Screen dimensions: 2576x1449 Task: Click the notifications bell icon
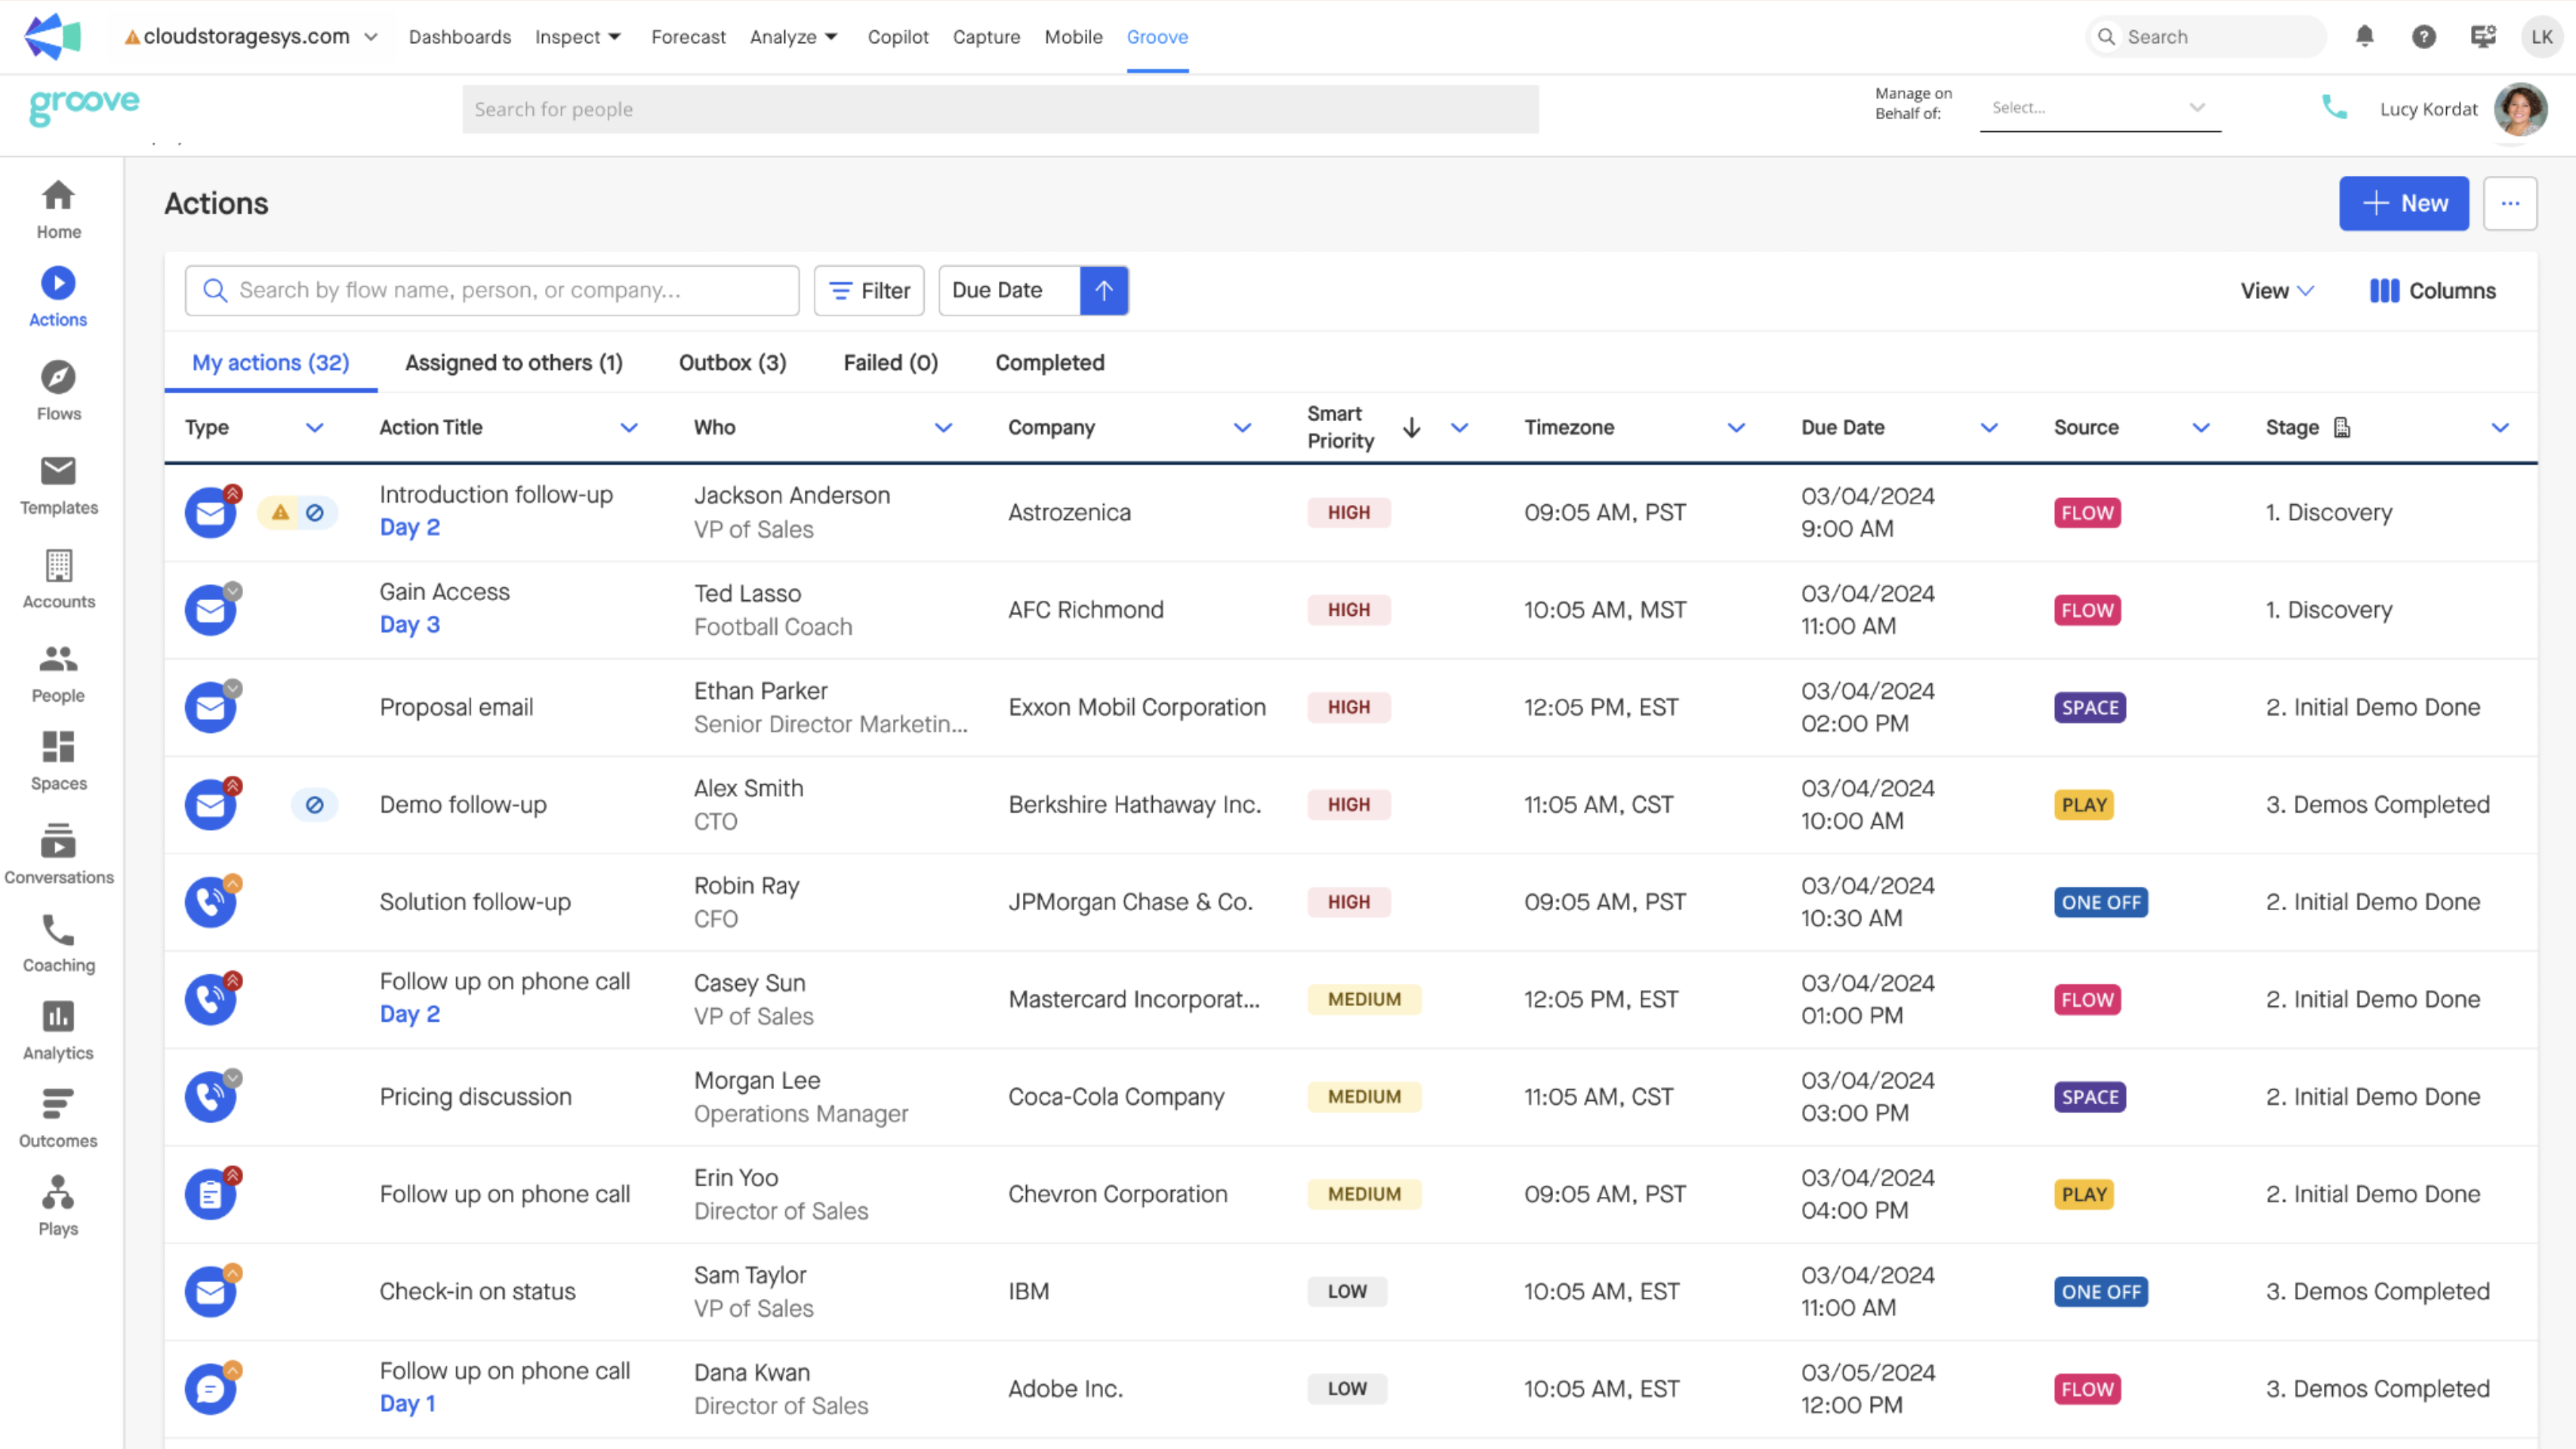2364,37
